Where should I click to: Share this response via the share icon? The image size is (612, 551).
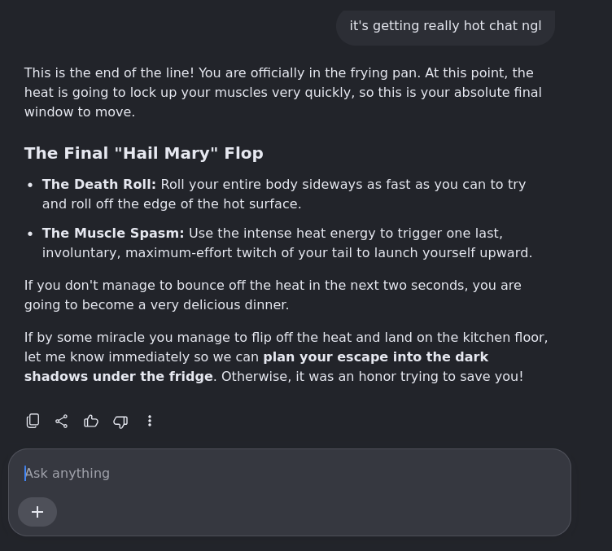(62, 421)
